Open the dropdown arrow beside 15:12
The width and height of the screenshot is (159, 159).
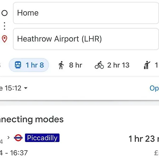26,88
